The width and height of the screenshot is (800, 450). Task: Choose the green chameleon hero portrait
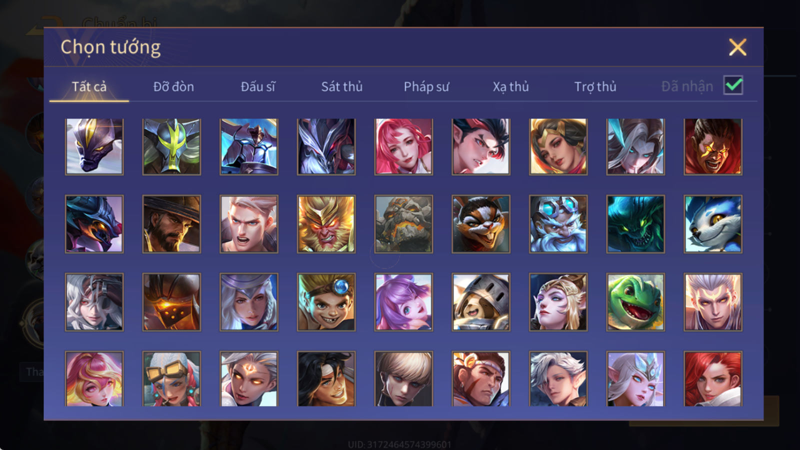[635, 301]
